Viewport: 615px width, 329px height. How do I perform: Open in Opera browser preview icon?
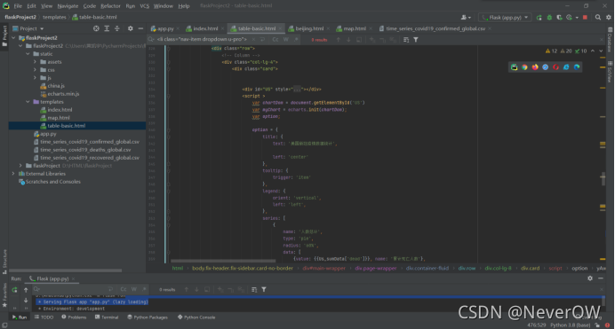click(x=555, y=67)
